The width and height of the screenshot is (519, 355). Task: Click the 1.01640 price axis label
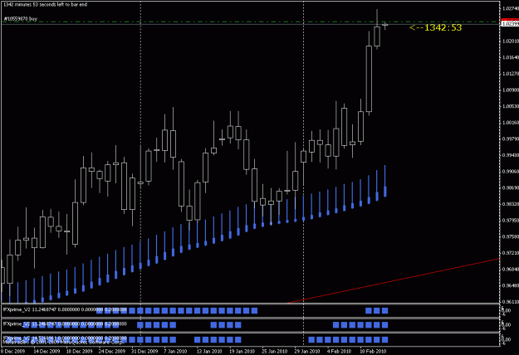tap(510, 57)
